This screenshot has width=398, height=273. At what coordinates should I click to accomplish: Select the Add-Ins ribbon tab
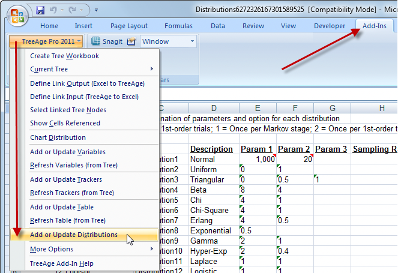[x=375, y=26]
